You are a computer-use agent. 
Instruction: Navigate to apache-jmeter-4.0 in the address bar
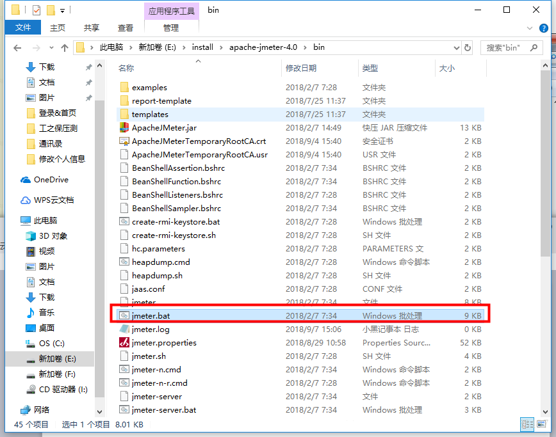263,47
